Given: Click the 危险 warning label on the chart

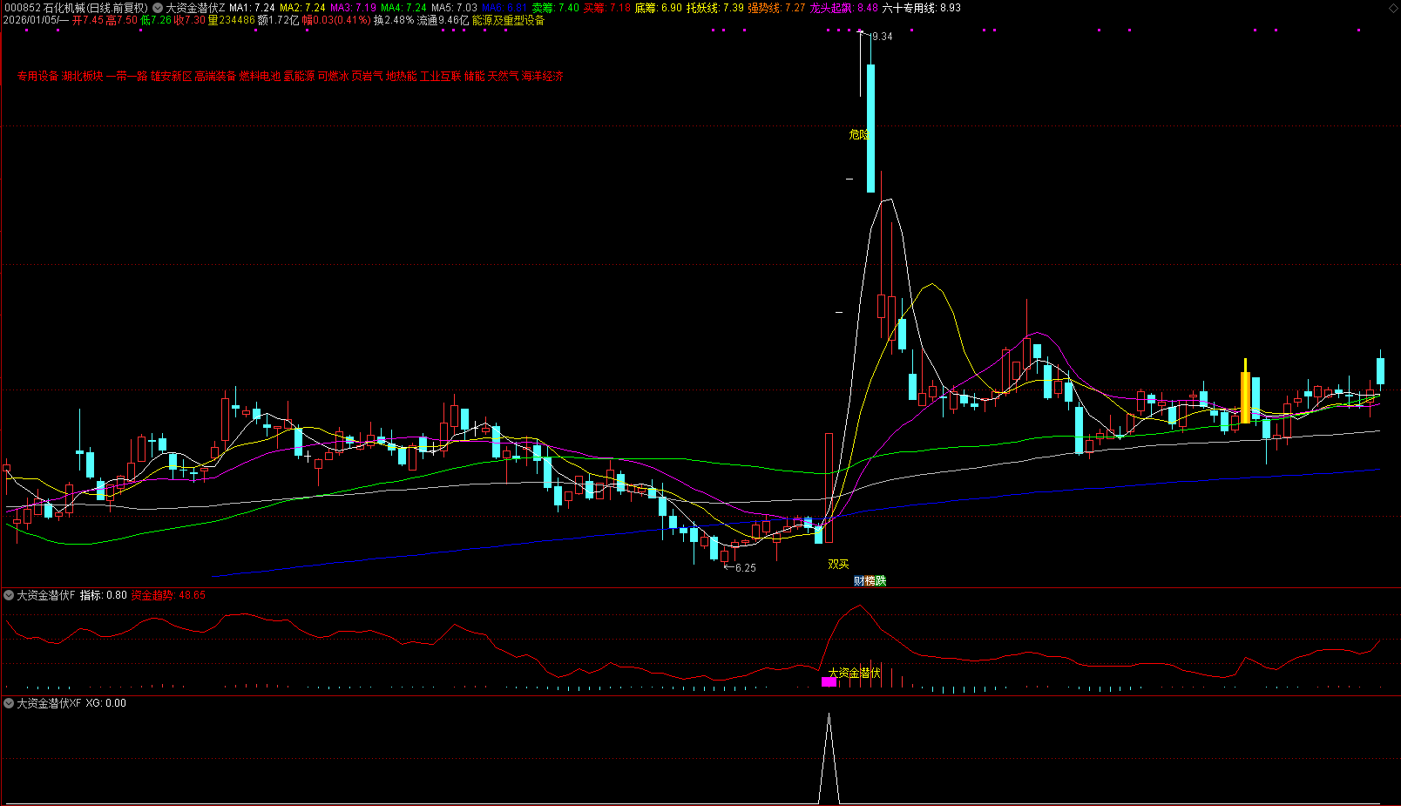Looking at the screenshot, I should (x=859, y=135).
